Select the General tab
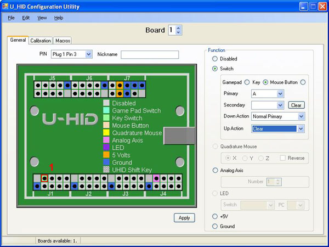This screenshot has height=247, width=329. (18, 40)
